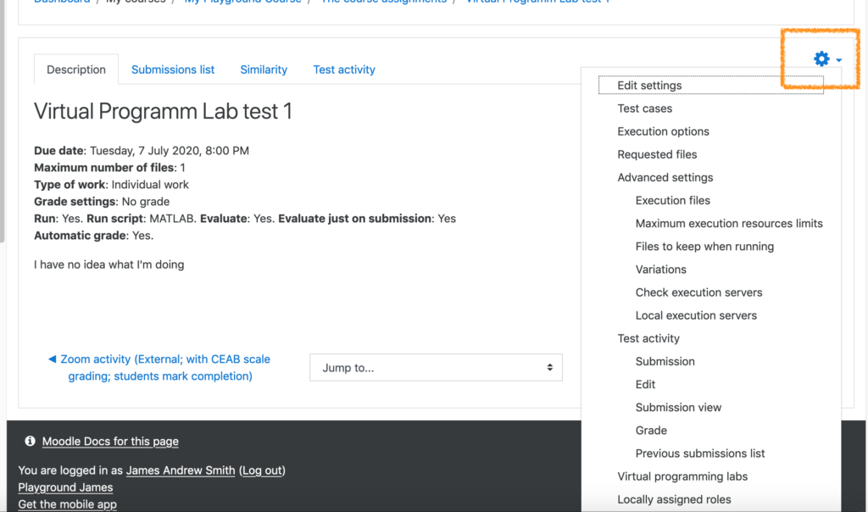The height and width of the screenshot is (512, 868).
Task: Expand the Jump to... dropdown
Action: [x=435, y=367]
